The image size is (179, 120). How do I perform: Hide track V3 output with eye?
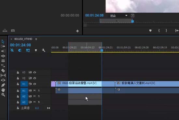pos(34,72)
